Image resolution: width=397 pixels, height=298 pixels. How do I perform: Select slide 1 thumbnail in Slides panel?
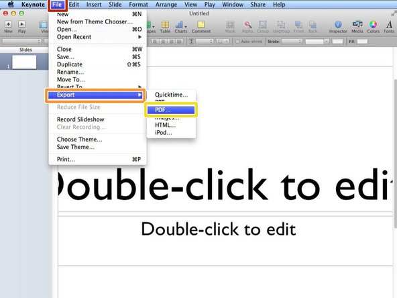pos(24,62)
